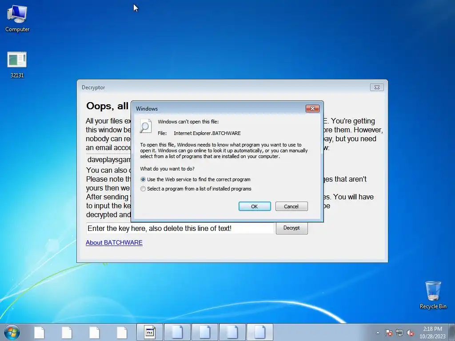455x341 pixels.
Task: Show hidden tray icons arrow
Action: pyautogui.click(x=378, y=333)
